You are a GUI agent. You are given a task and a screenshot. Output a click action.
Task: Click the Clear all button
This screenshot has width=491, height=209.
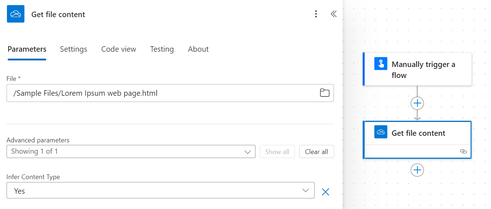coord(316,152)
